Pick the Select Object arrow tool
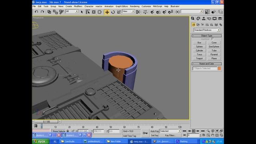Image resolution: width=256 pixels, height=144 pixels. 82,12
